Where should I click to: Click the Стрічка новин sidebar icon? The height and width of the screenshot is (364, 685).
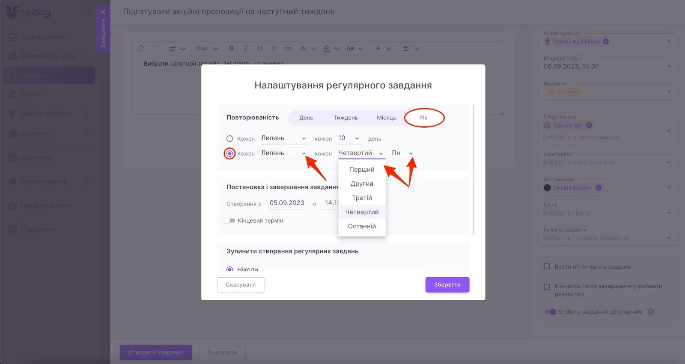pos(13,36)
